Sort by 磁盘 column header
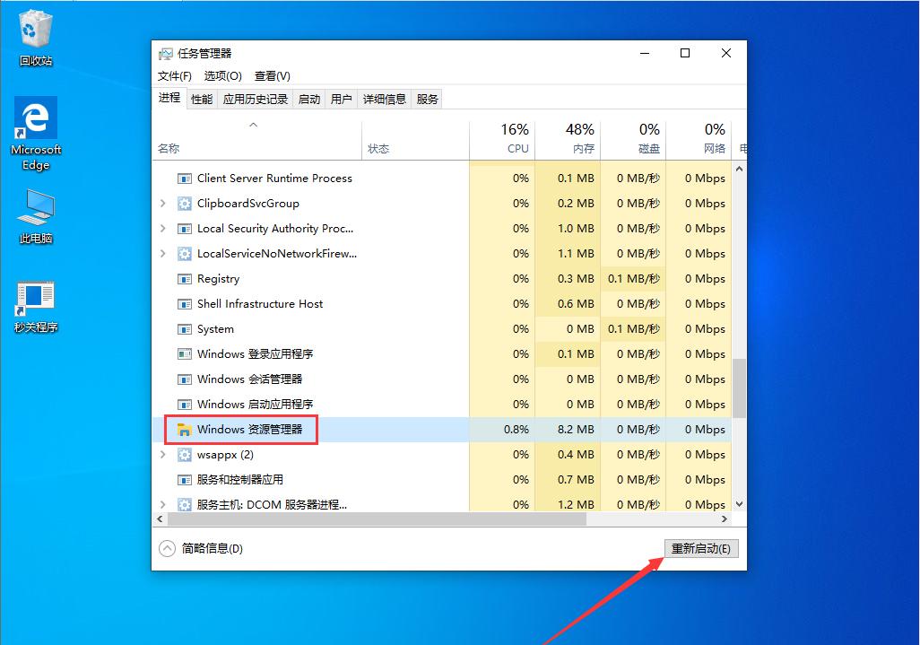The image size is (920, 645). click(634, 140)
